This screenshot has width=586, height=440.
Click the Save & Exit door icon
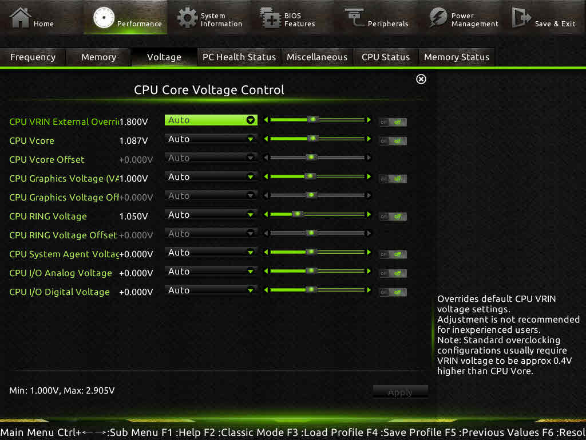(521, 17)
